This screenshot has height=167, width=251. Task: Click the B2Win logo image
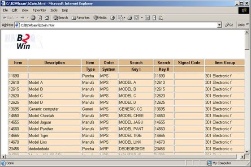tap(23, 41)
